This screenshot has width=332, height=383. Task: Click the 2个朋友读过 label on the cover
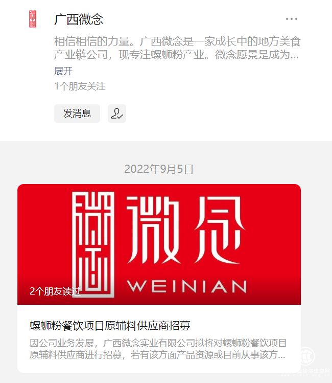(55, 291)
